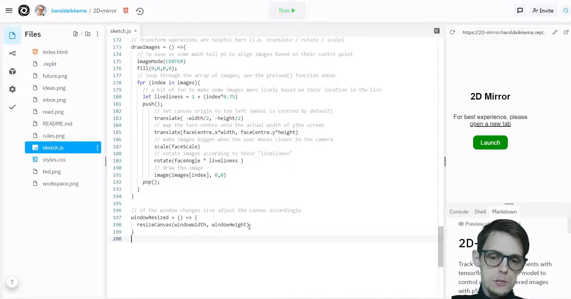Click the new folder icon
The image size is (571, 299).
[88, 34]
